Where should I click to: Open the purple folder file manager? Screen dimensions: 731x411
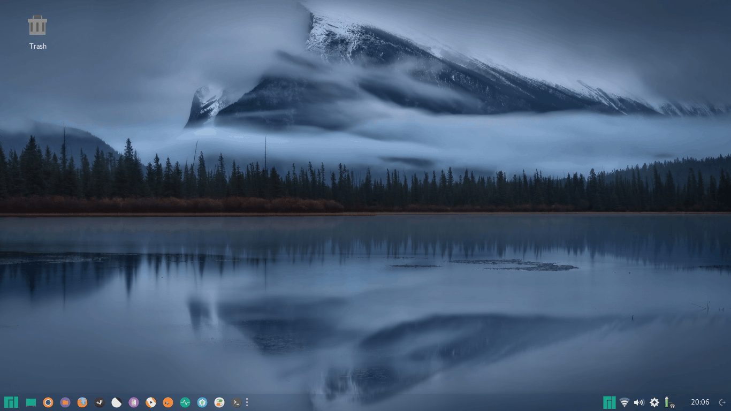tap(65, 402)
